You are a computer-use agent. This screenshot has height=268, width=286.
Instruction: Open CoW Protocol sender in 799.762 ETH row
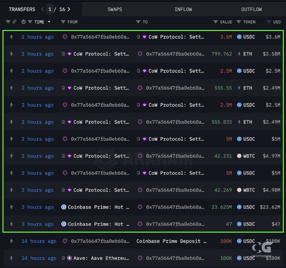tap(101, 54)
